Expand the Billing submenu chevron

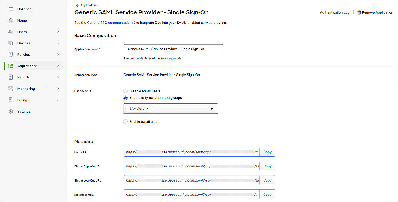click(58, 100)
